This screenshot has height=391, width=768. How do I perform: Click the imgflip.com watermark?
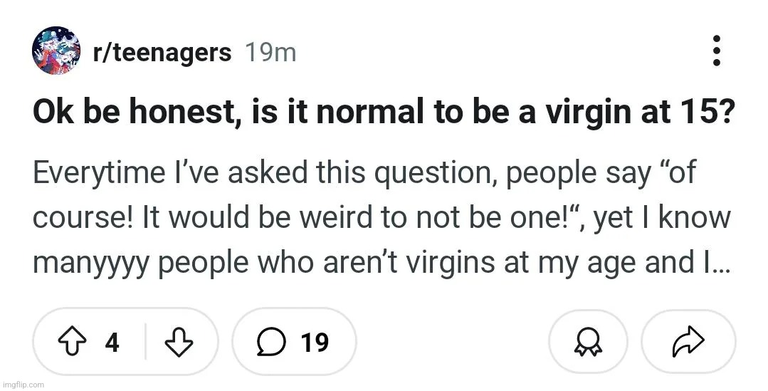point(23,385)
